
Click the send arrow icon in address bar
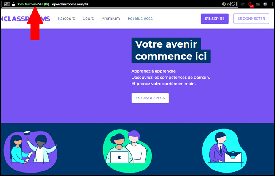click(228, 4)
